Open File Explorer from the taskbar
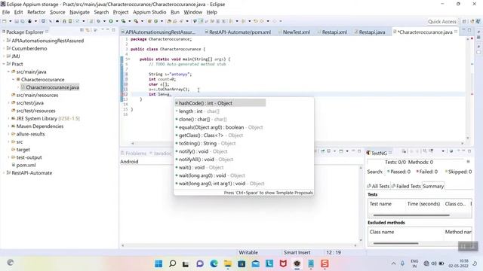 pyautogui.click(x=228, y=263)
